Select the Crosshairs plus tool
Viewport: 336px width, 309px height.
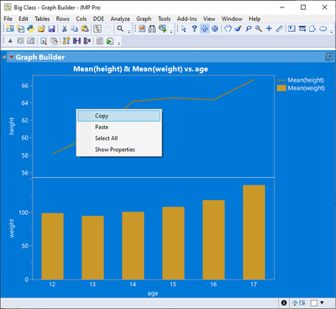269,29
